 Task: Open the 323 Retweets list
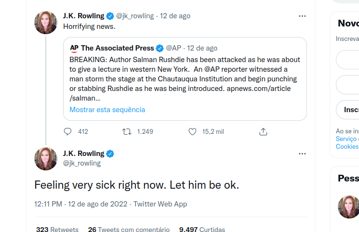point(57,230)
